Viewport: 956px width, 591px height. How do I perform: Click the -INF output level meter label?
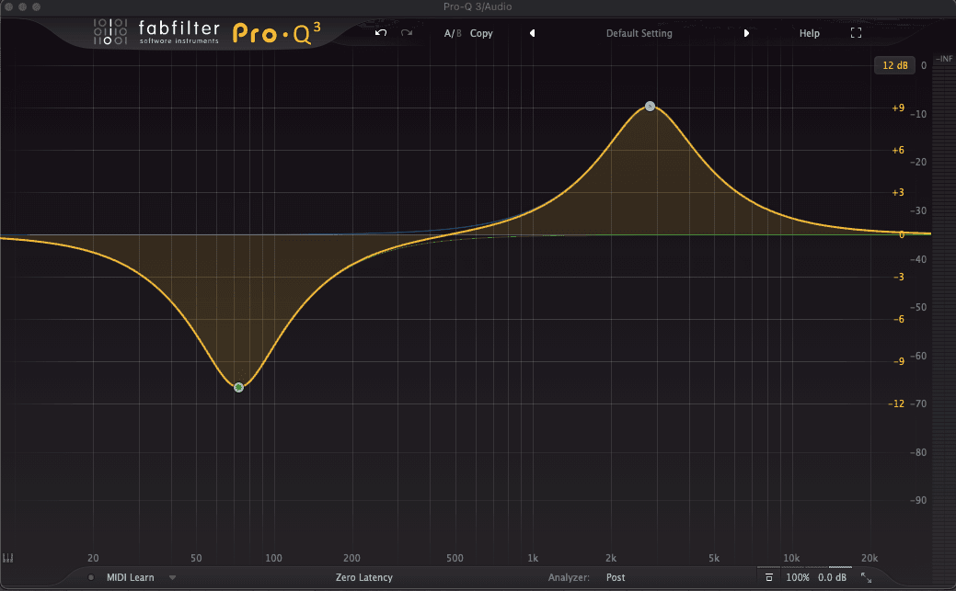pyautogui.click(x=944, y=59)
